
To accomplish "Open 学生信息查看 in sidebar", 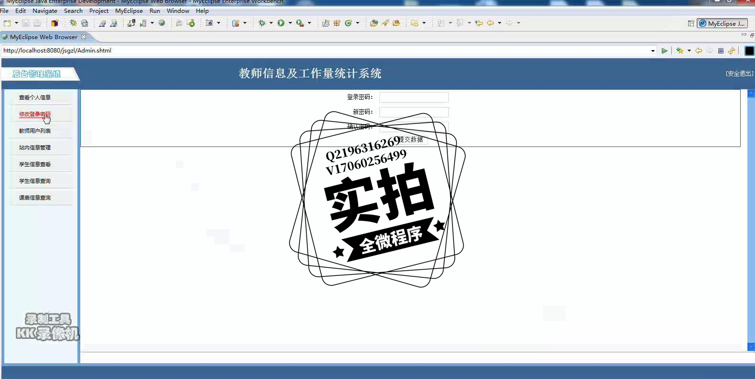I will (35, 164).
